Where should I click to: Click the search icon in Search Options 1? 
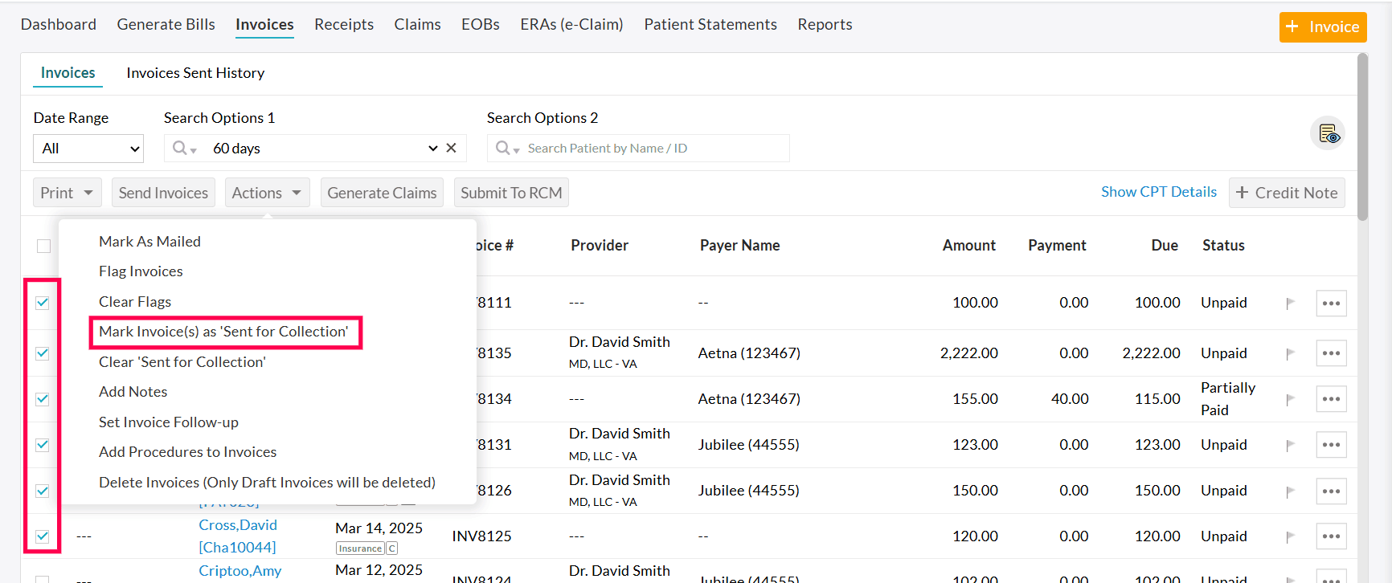pos(180,148)
